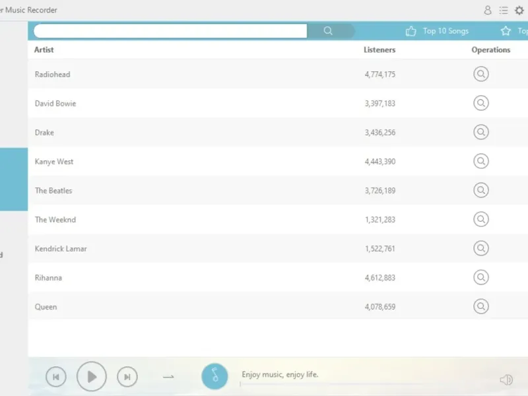Open the user account icon

488,10
